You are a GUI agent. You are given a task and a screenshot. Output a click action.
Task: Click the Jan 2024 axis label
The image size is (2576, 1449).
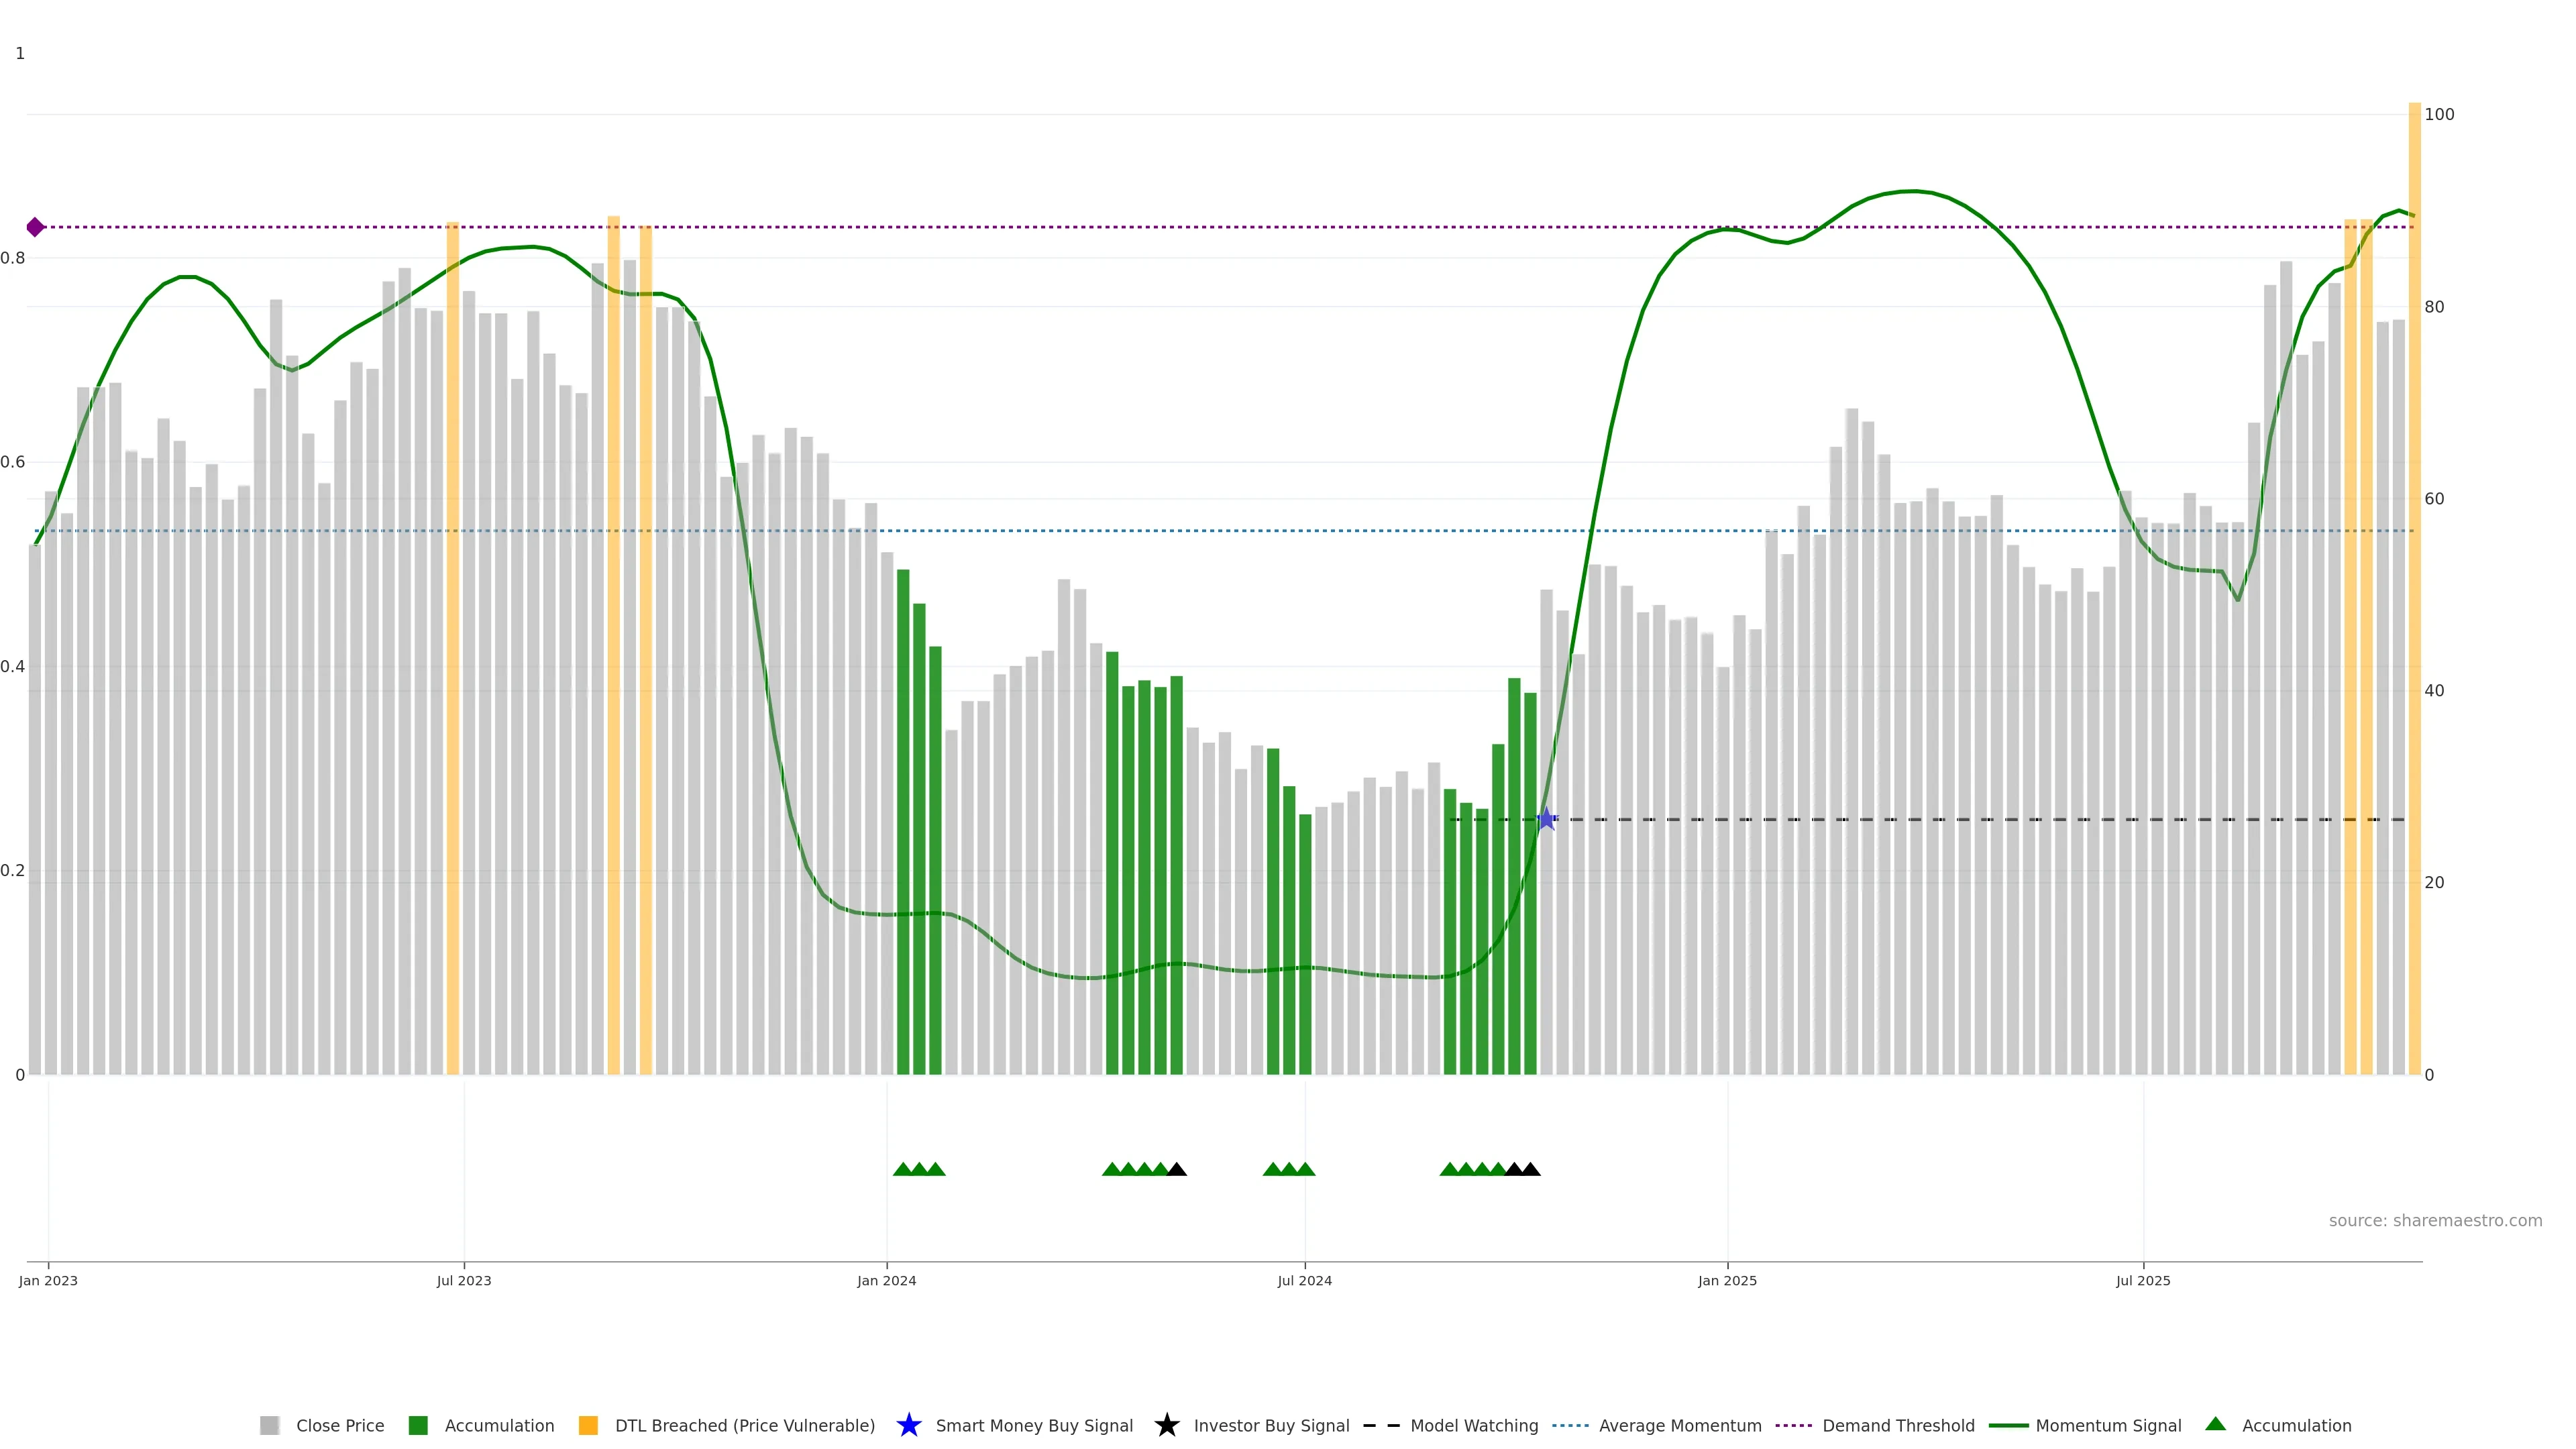click(x=886, y=1281)
